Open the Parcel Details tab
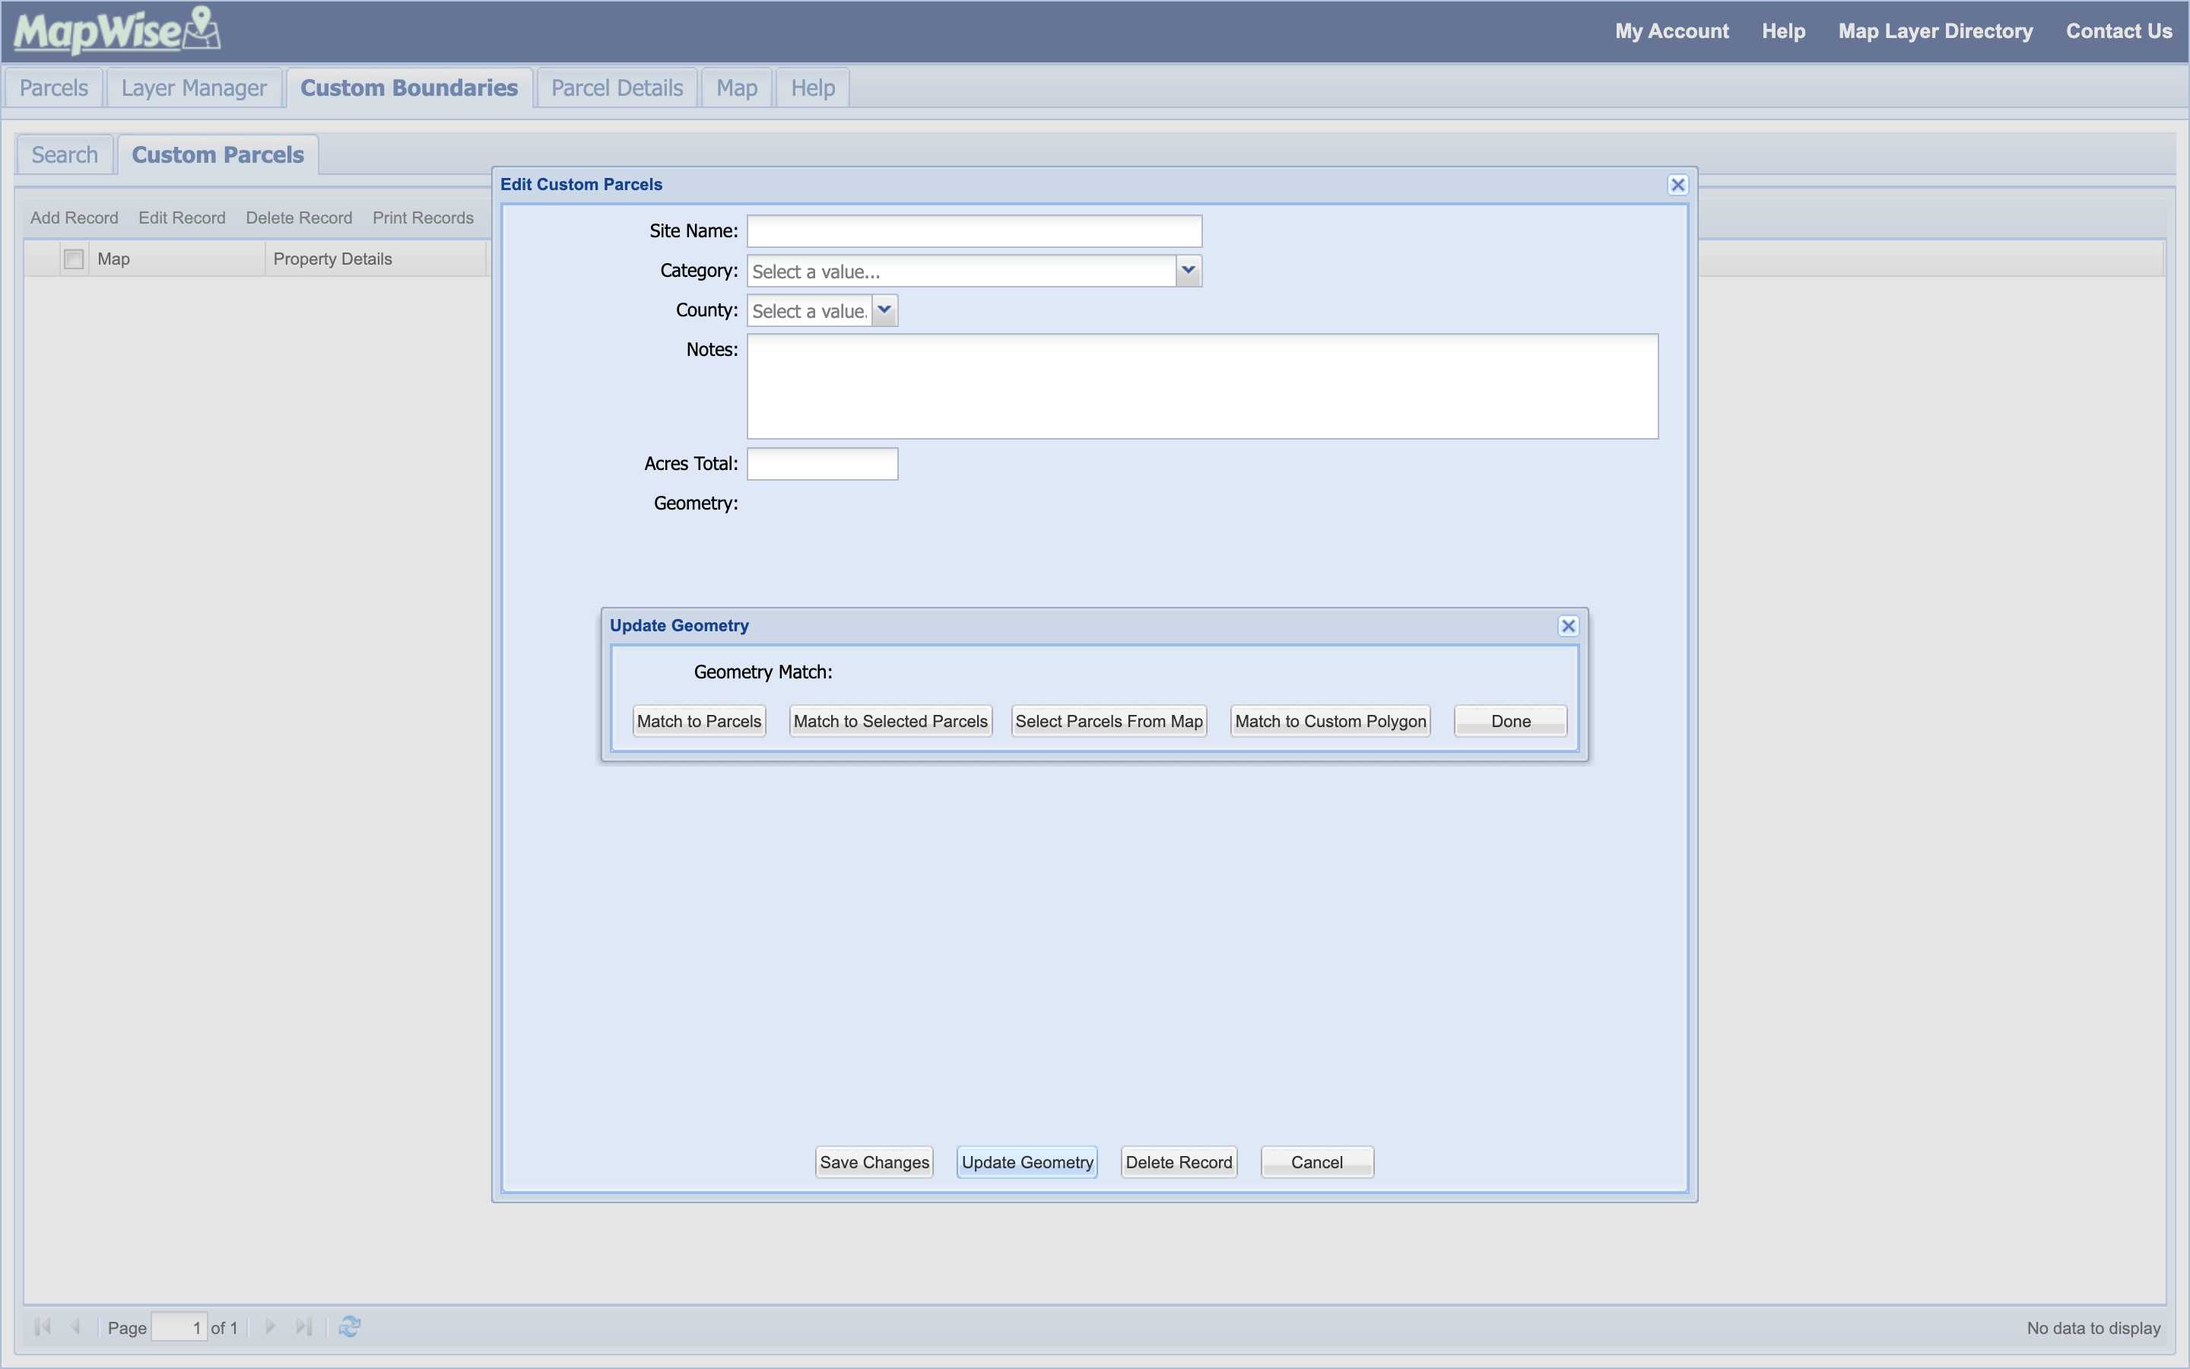This screenshot has width=2190, height=1369. pyautogui.click(x=616, y=87)
